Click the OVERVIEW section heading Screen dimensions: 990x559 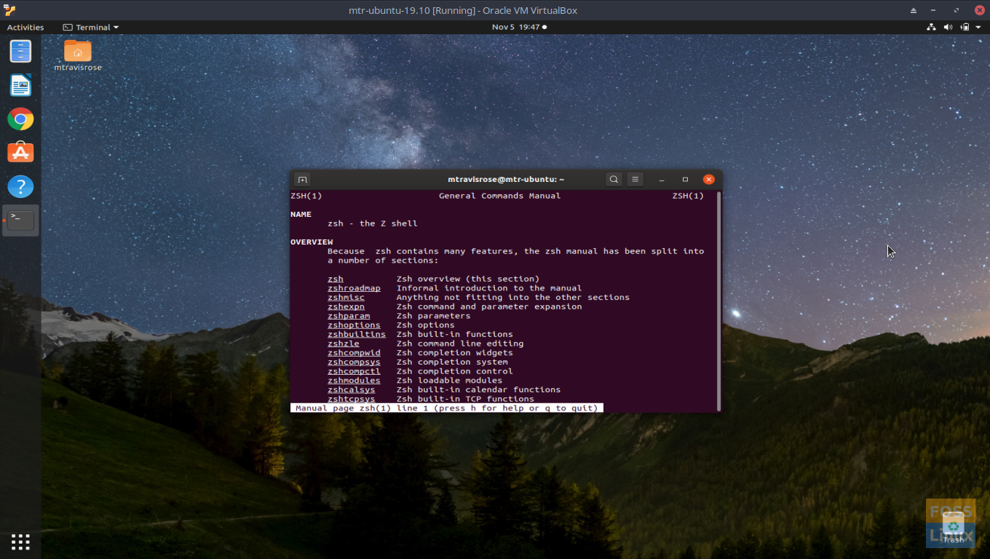[x=312, y=242]
